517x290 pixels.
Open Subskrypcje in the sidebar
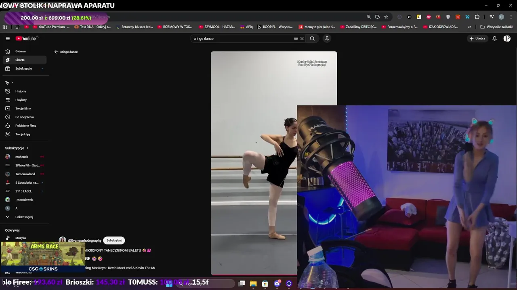25,68
